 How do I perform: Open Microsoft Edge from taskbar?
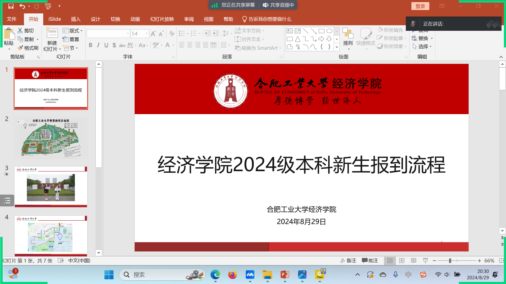point(215,275)
